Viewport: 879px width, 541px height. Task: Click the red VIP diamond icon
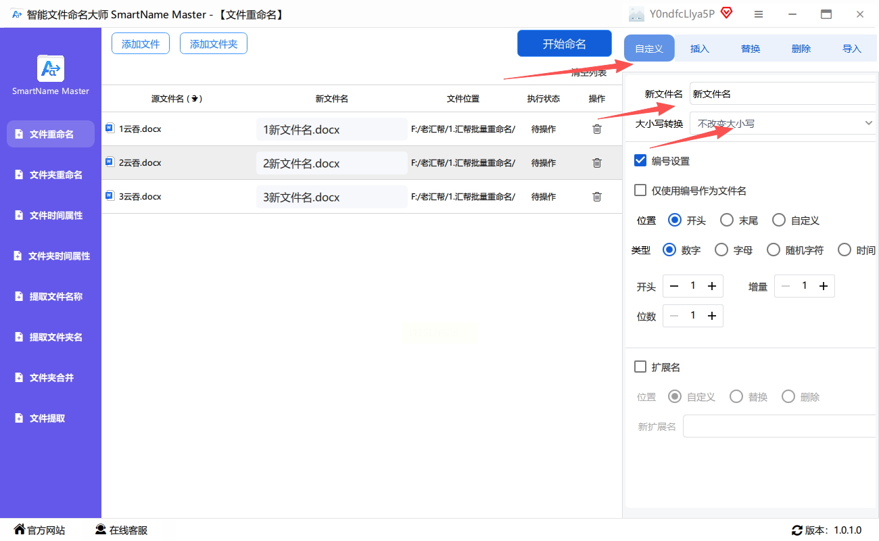point(727,14)
